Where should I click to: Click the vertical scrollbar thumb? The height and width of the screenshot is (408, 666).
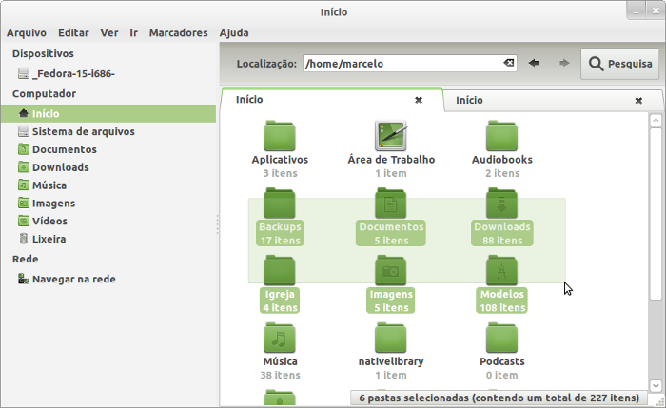[656, 214]
